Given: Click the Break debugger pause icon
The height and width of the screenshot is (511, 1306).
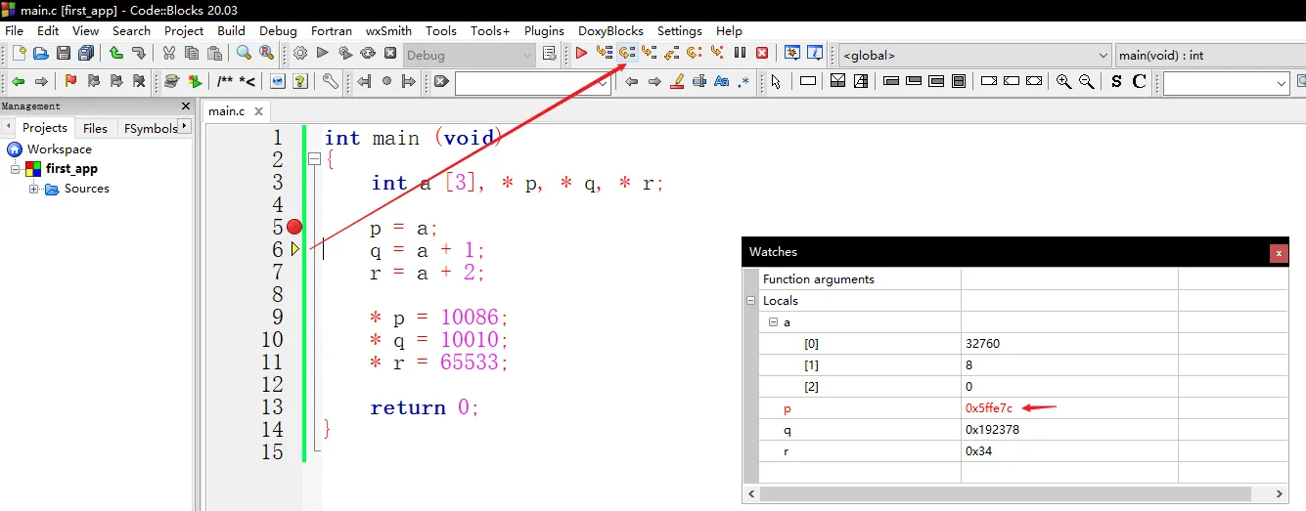Looking at the screenshot, I should coord(740,55).
